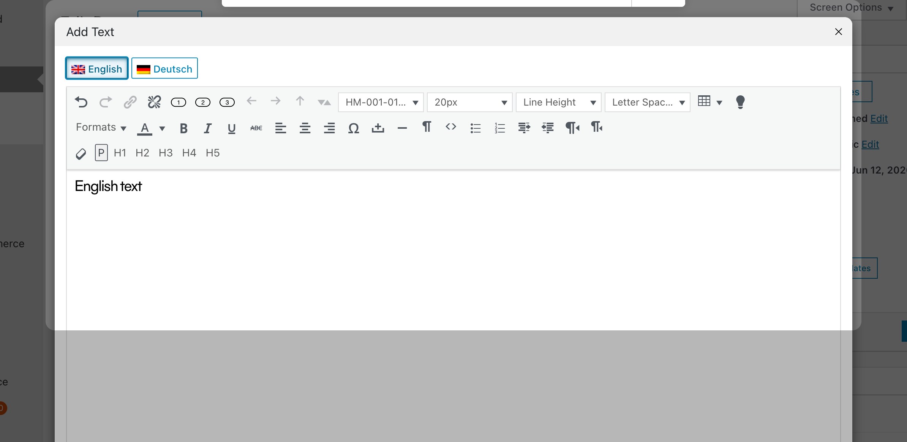Toggle italic formatting
This screenshot has width=907, height=442.
tap(207, 129)
